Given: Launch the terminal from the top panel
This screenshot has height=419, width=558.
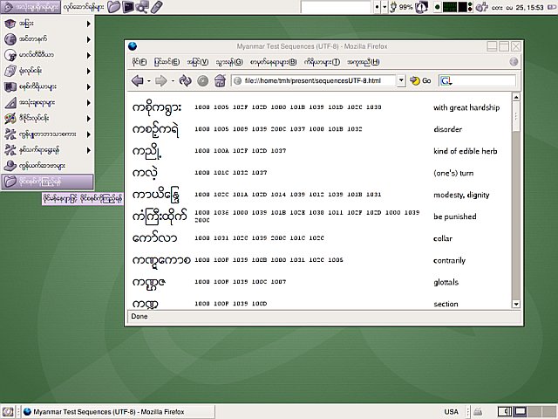Looking at the screenshot, I should click(128, 7).
